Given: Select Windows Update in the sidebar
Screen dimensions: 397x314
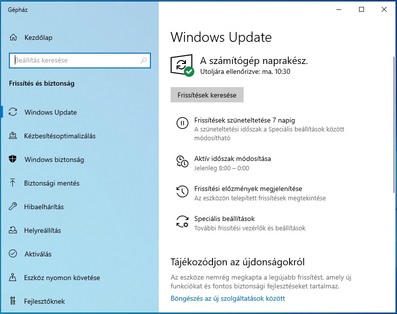Looking at the screenshot, I should click(x=51, y=112).
